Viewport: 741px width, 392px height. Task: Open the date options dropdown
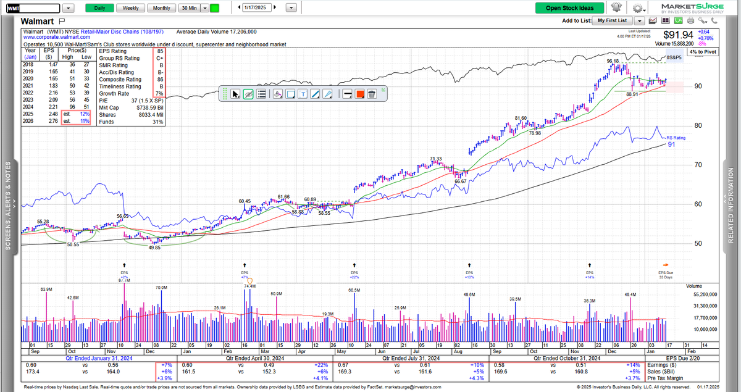pyautogui.click(x=290, y=8)
